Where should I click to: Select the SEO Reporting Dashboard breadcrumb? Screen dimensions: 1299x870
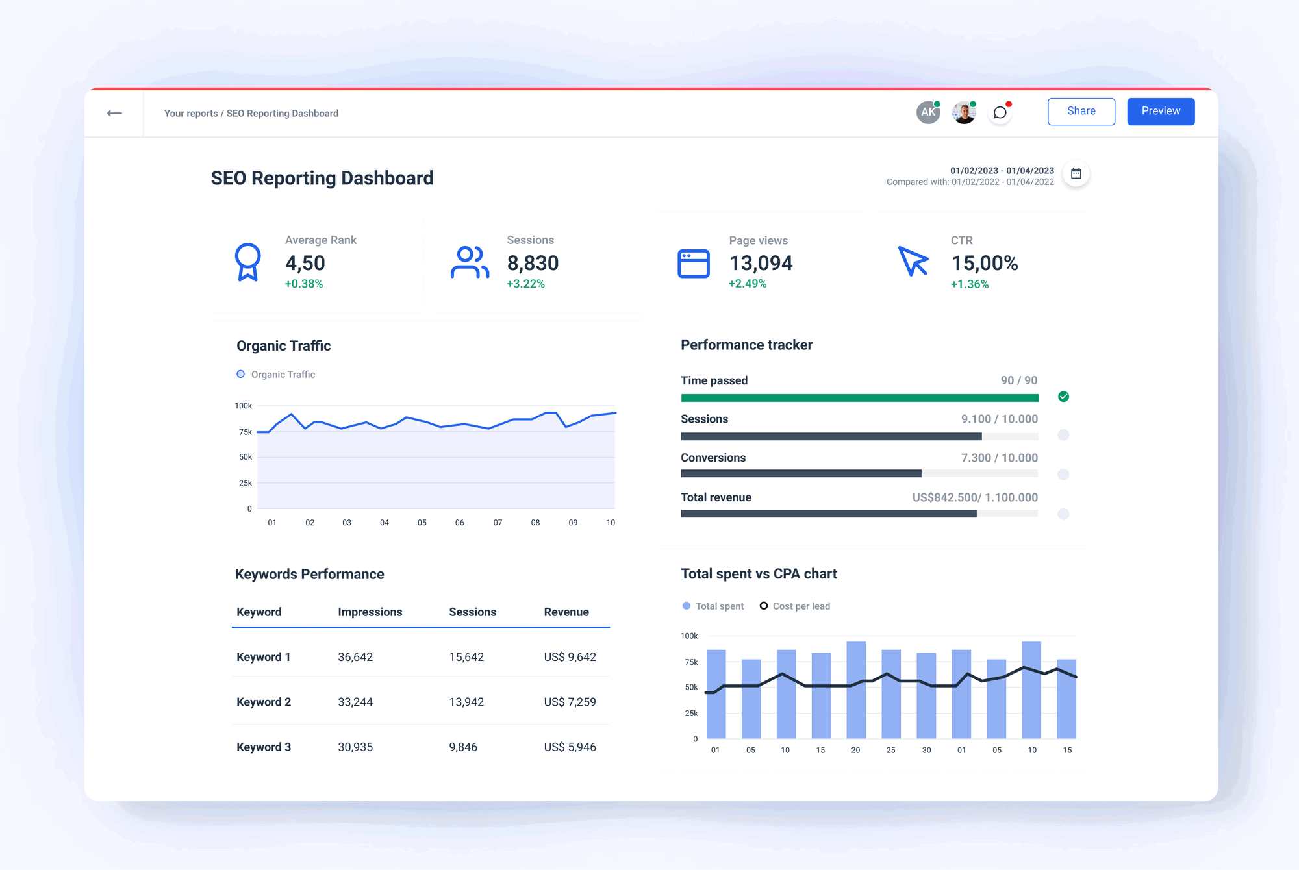(x=282, y=112)
